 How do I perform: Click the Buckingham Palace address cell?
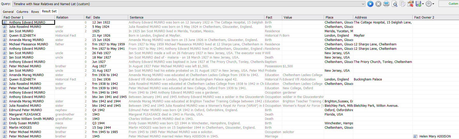[x=368, y=79]
